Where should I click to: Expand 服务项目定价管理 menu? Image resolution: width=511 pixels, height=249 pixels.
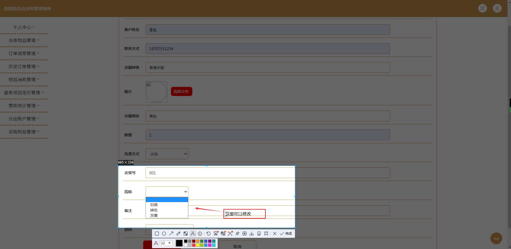(x=24, y=93)
